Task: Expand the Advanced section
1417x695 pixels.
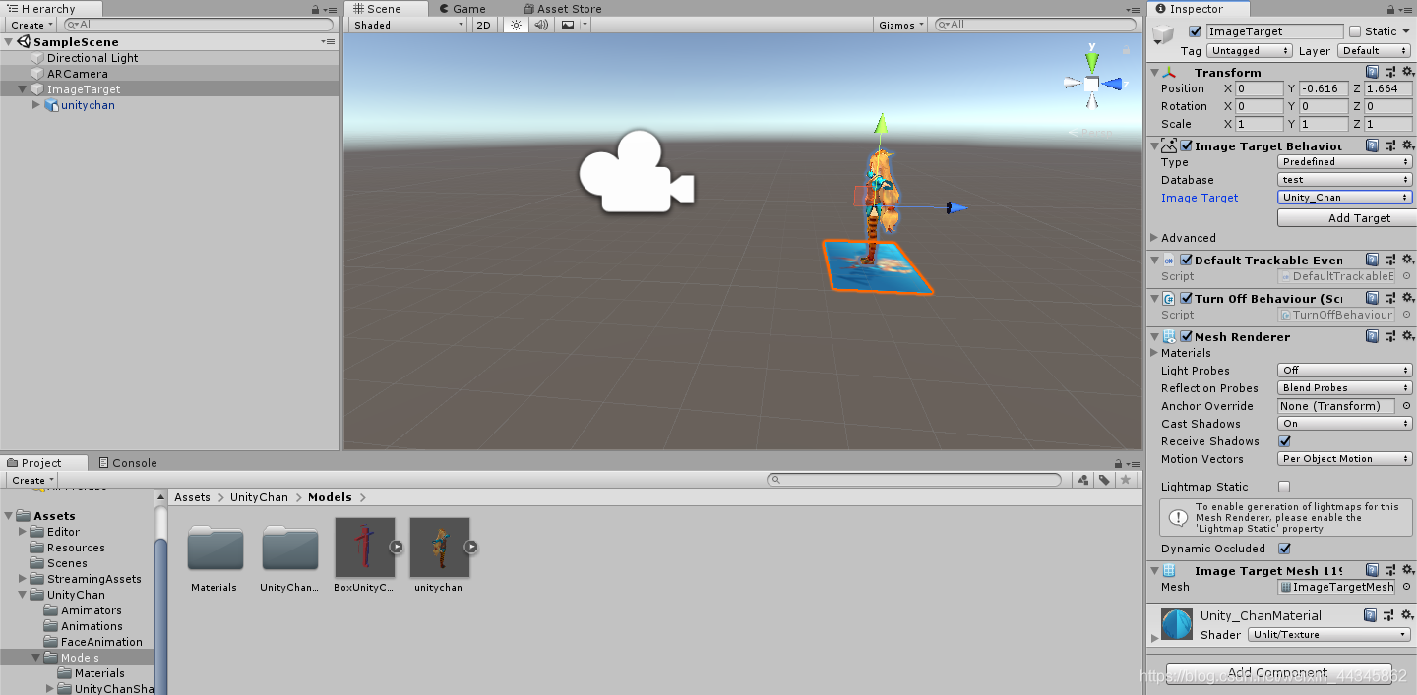Action: click(1154, 238)
